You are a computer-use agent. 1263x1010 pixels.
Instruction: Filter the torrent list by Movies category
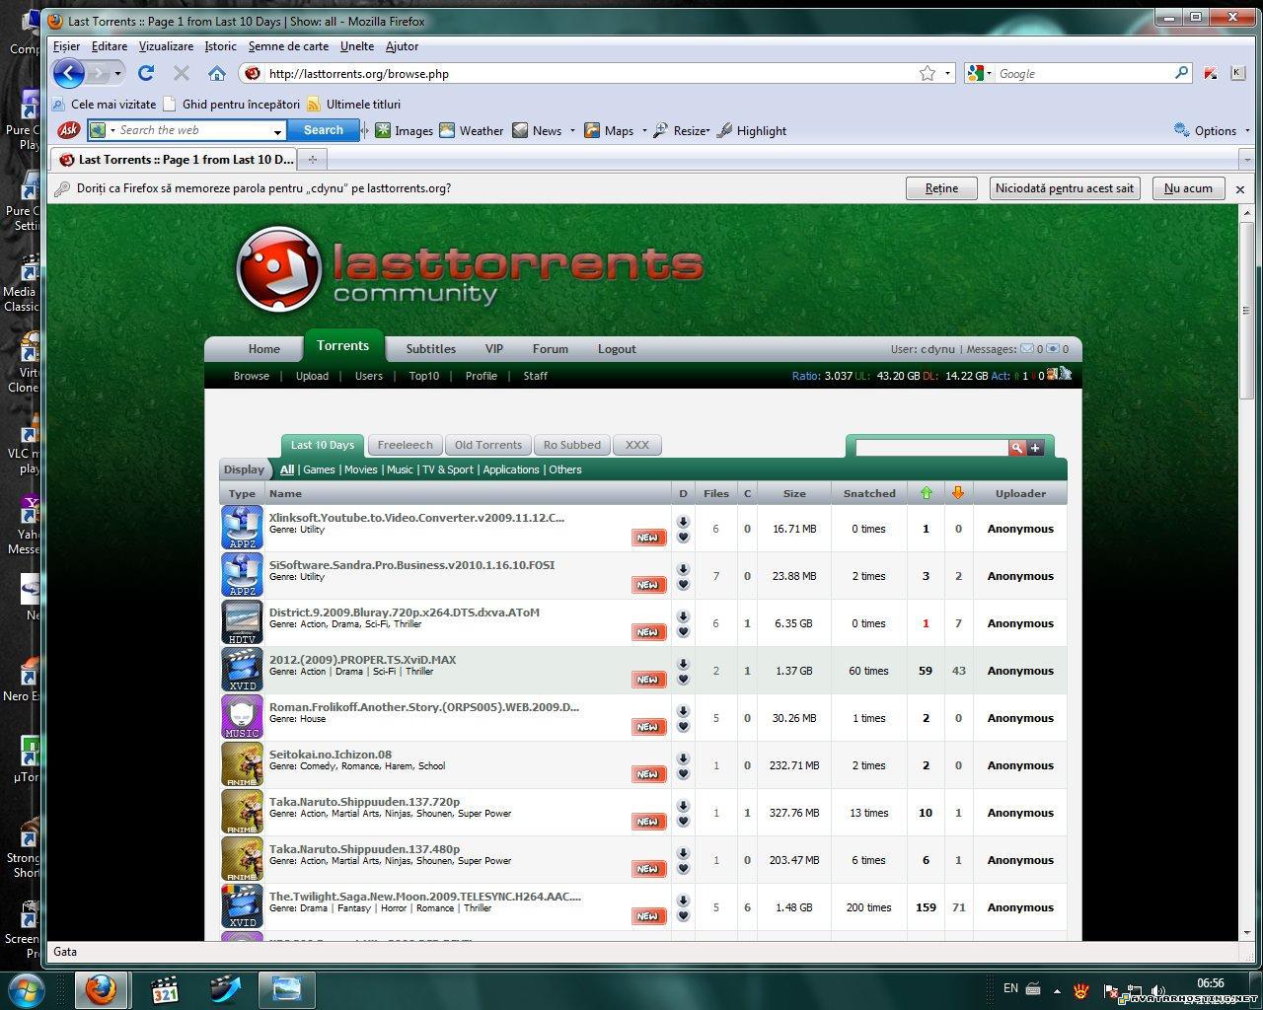coord(360,469)
